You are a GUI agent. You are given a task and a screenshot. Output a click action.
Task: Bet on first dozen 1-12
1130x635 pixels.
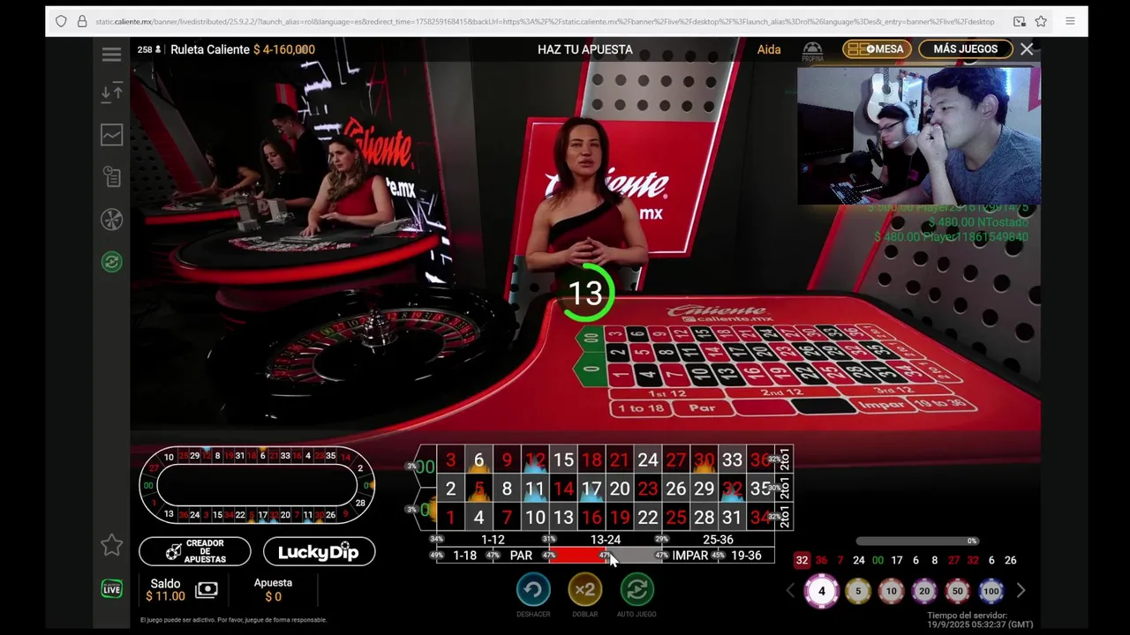click(493, 540)
